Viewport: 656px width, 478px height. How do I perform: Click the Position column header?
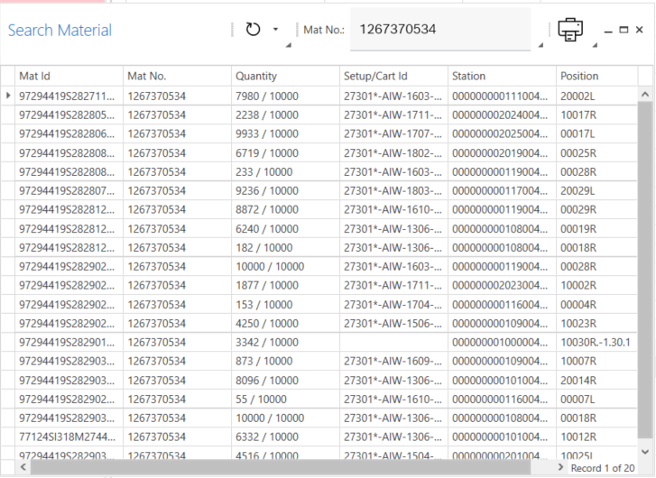(x=596, y=76)
